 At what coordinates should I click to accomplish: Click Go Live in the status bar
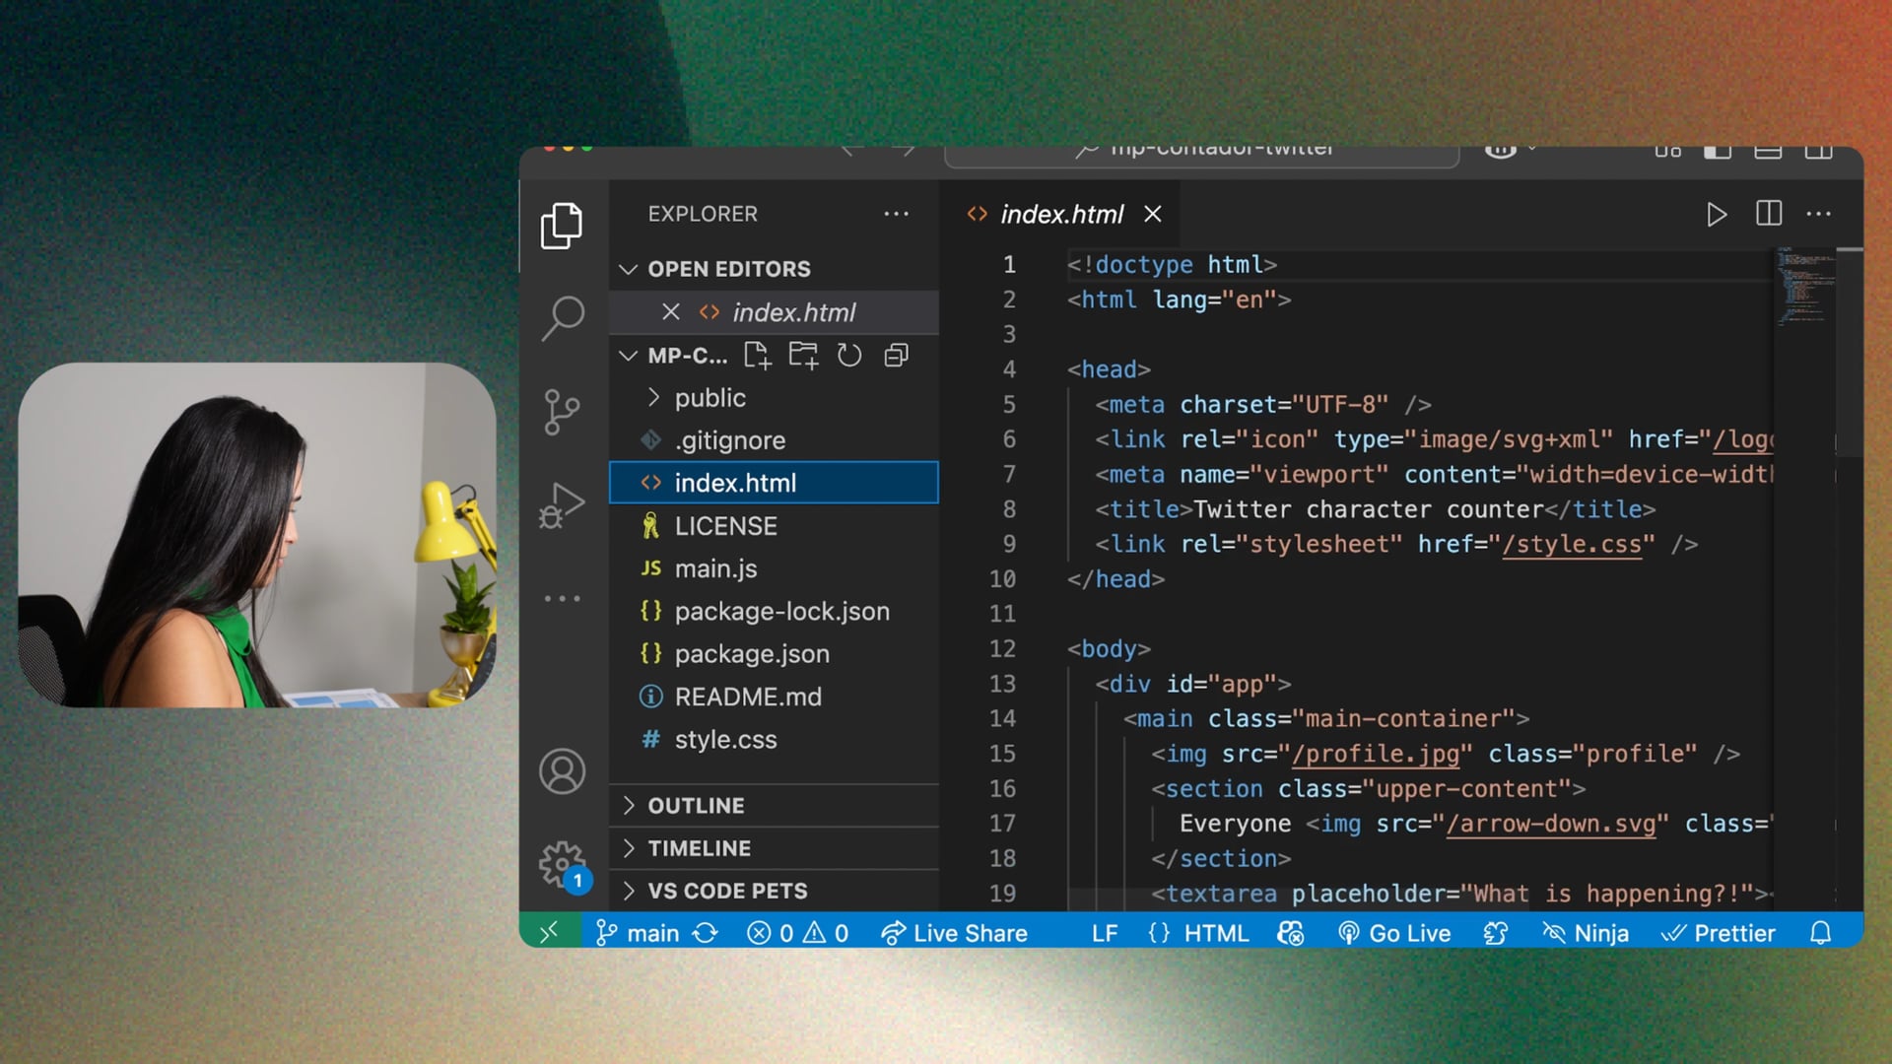click(x=1394, y=933)
